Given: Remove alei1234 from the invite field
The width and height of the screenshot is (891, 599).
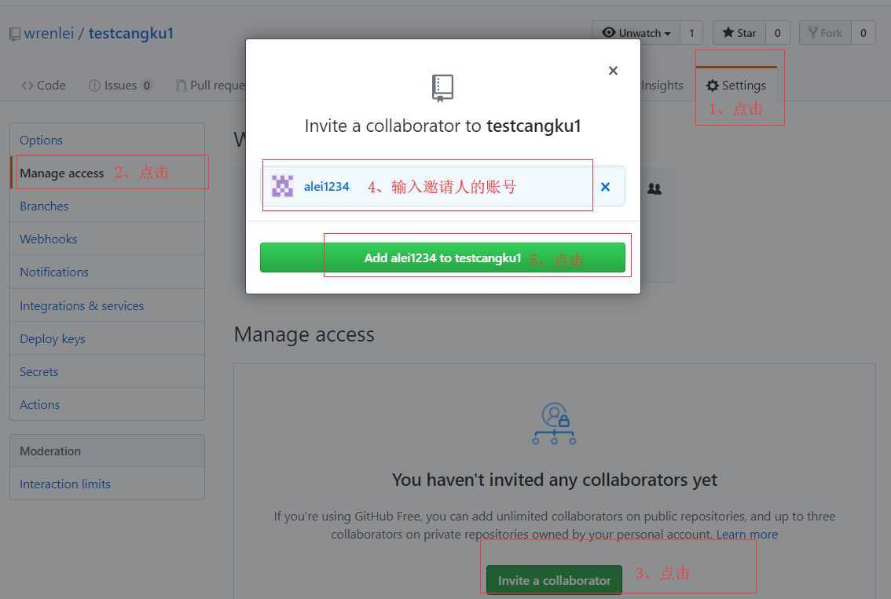Looking at the screenshot, I should coord(605,187).
